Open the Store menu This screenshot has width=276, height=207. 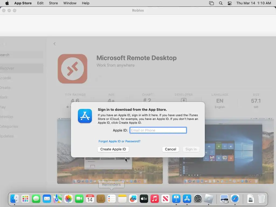(x=53, y=3)
